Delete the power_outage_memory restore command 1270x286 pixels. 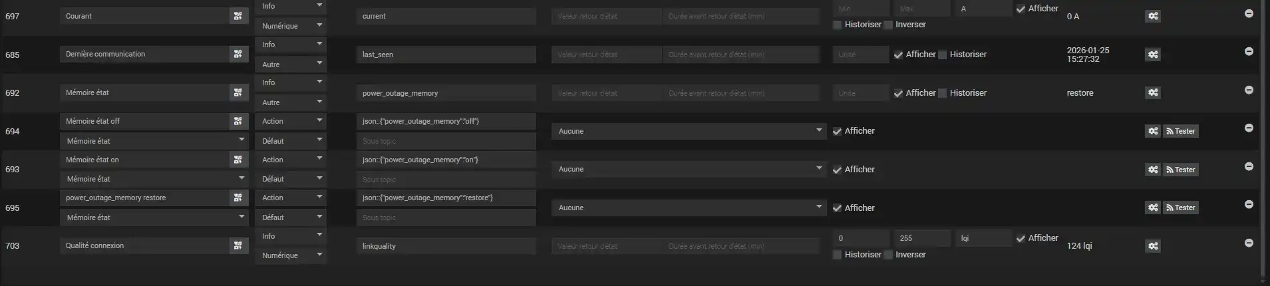click(x=1249, y=205)
